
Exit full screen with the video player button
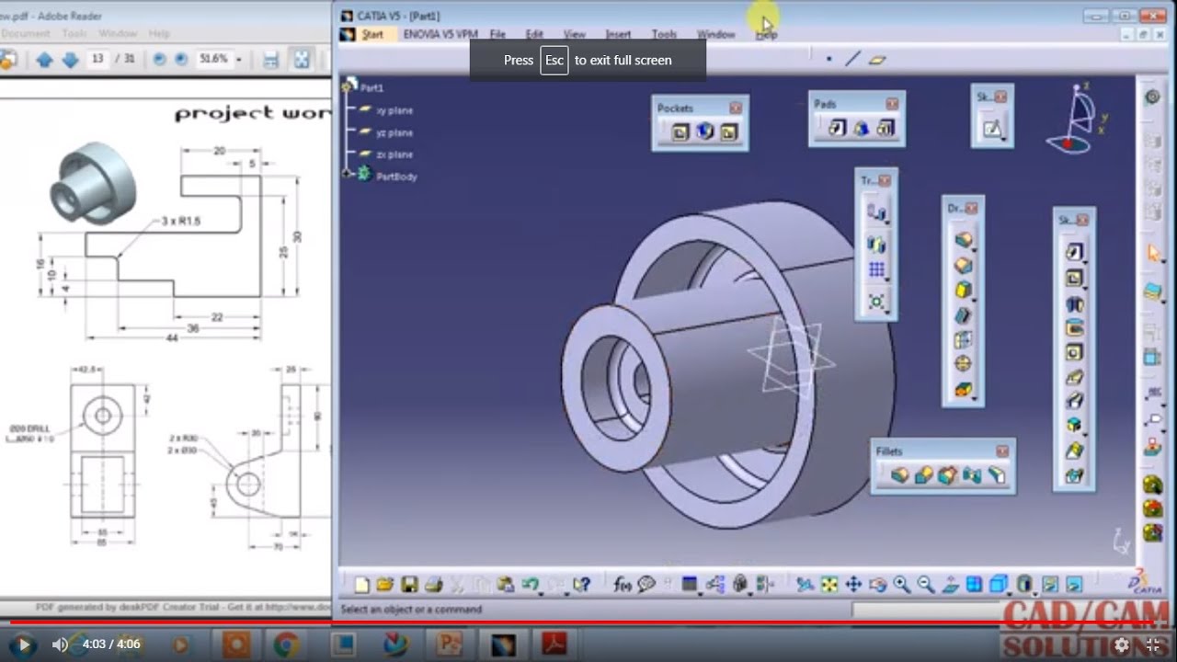pyautogui.click(x=1155, y=645)
